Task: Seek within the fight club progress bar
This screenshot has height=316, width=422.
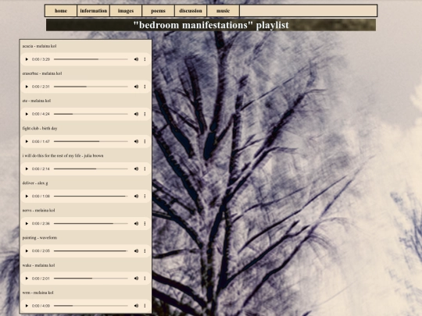Action: click(x=91, y=141)
